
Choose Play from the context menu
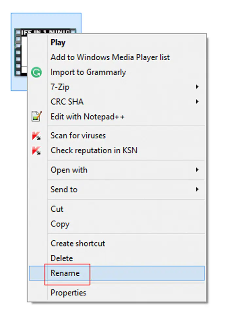pos(58,43)
